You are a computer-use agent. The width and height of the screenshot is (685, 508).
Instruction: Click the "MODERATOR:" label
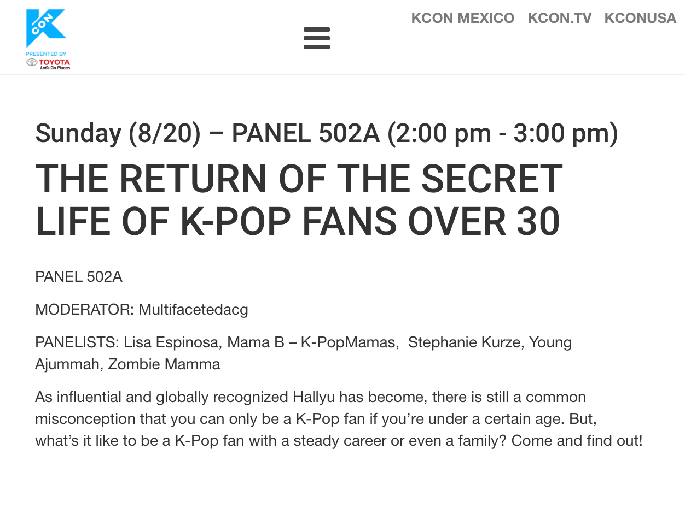click(84, 310)
